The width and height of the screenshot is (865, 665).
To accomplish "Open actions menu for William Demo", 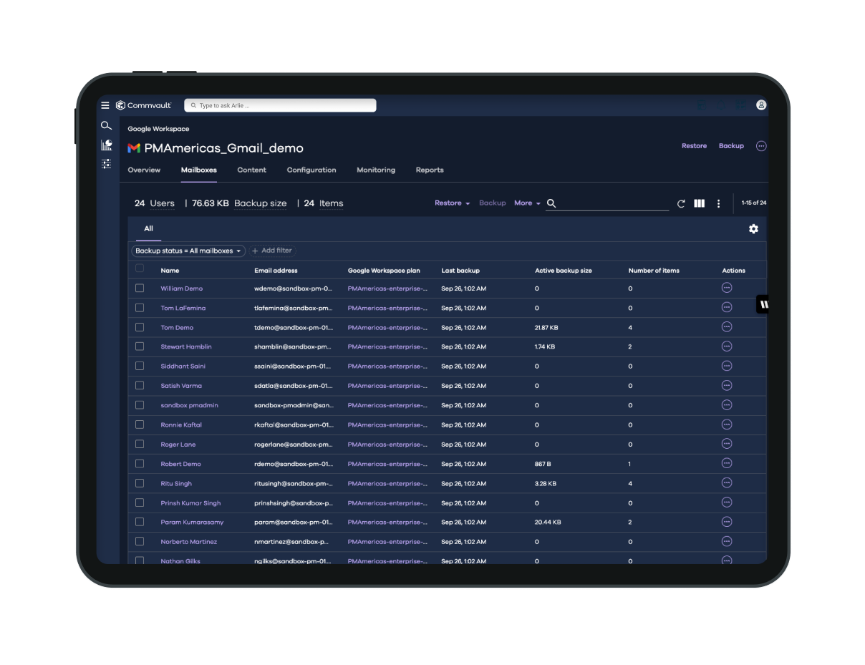I will pyautogui.click(x=727, y=288).
